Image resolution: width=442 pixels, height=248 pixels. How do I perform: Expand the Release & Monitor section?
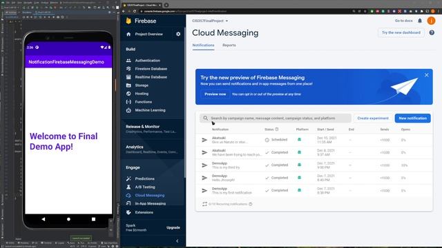tap(152, 129)
